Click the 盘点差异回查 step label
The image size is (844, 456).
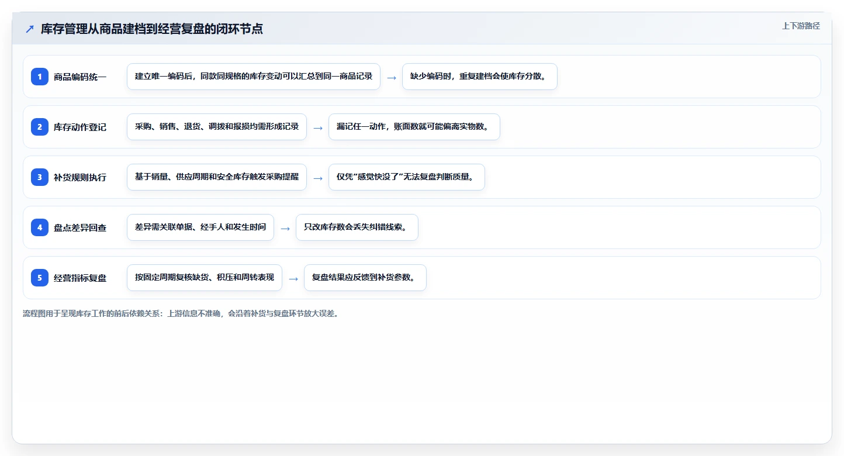coord(80,227)
